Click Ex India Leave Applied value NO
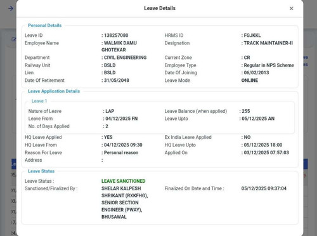The width and height of the screenshot is (317, 236). point(247,137)
